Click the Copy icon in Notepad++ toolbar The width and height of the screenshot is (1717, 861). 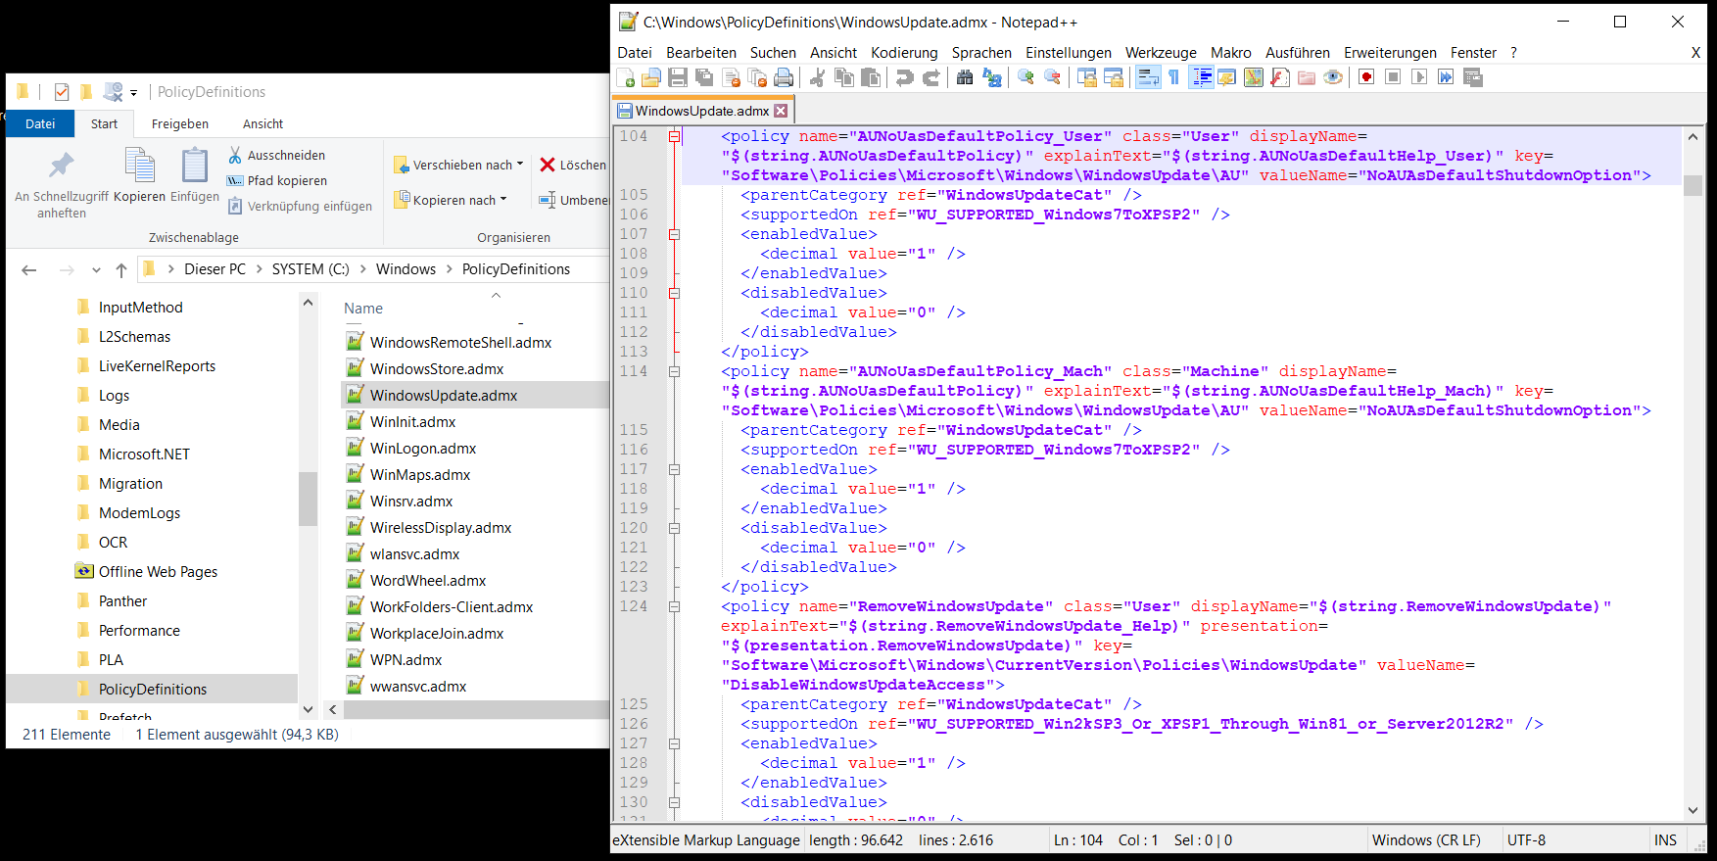tap(844, 77)
